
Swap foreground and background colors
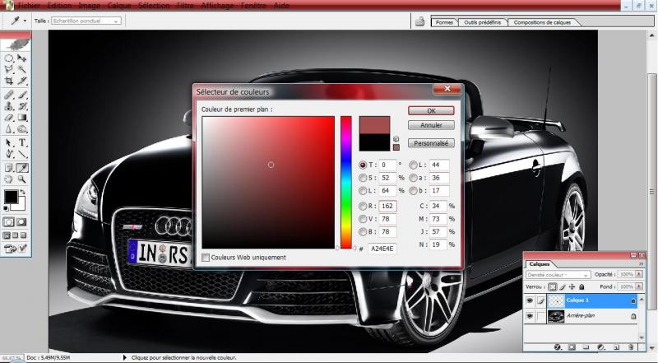point(23,193)
